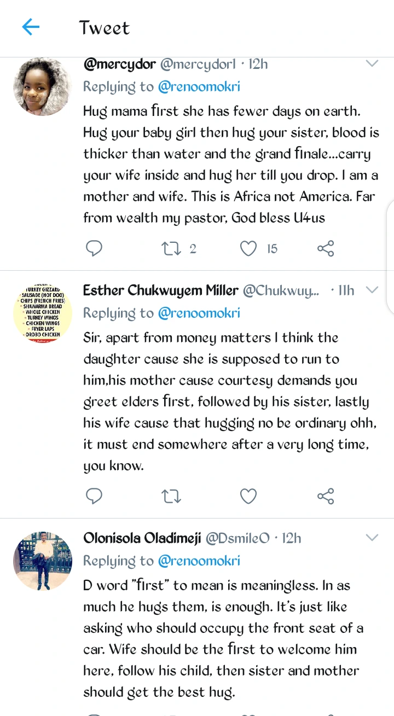Image resolution: width=394 pixels, height=716 pixels.
Task: Open options chevron on @mercydor's tweet
Action: pos(372,64)
